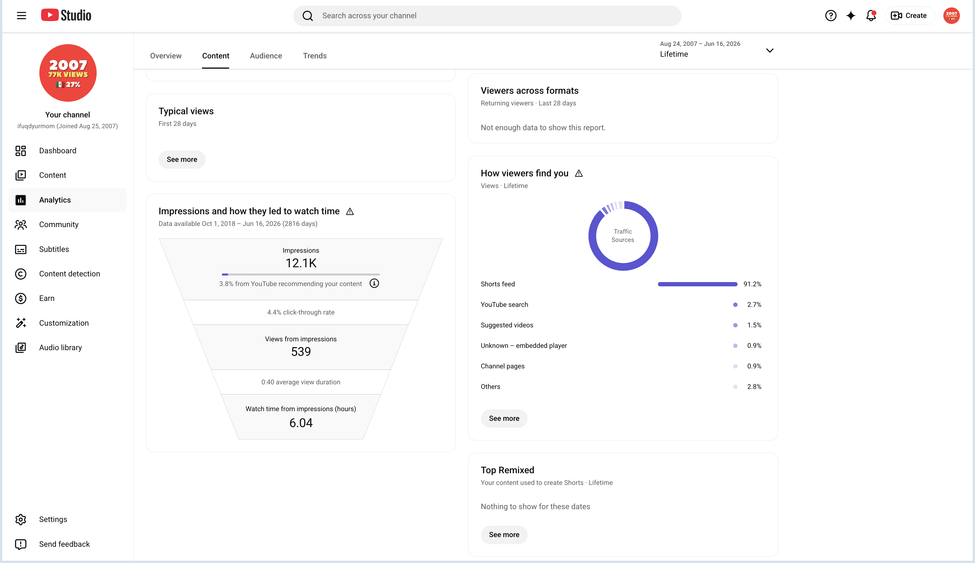Click See more under Top Remixed
Screen dimensions: 975x563
[x=504, y=535]
